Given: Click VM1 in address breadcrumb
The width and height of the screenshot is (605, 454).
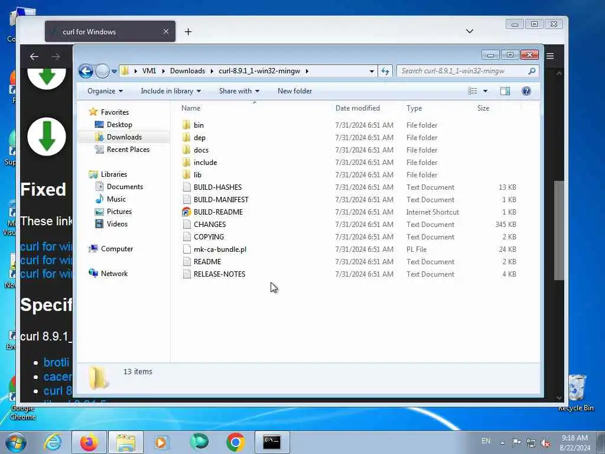Looking at the screenshot, I should 149,71.
